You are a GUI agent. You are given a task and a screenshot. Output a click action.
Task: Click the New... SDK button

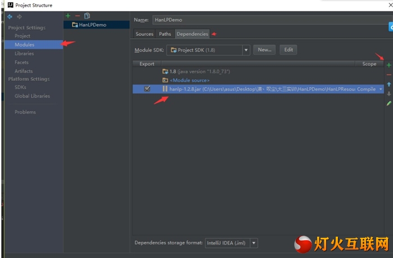(264, 50)
